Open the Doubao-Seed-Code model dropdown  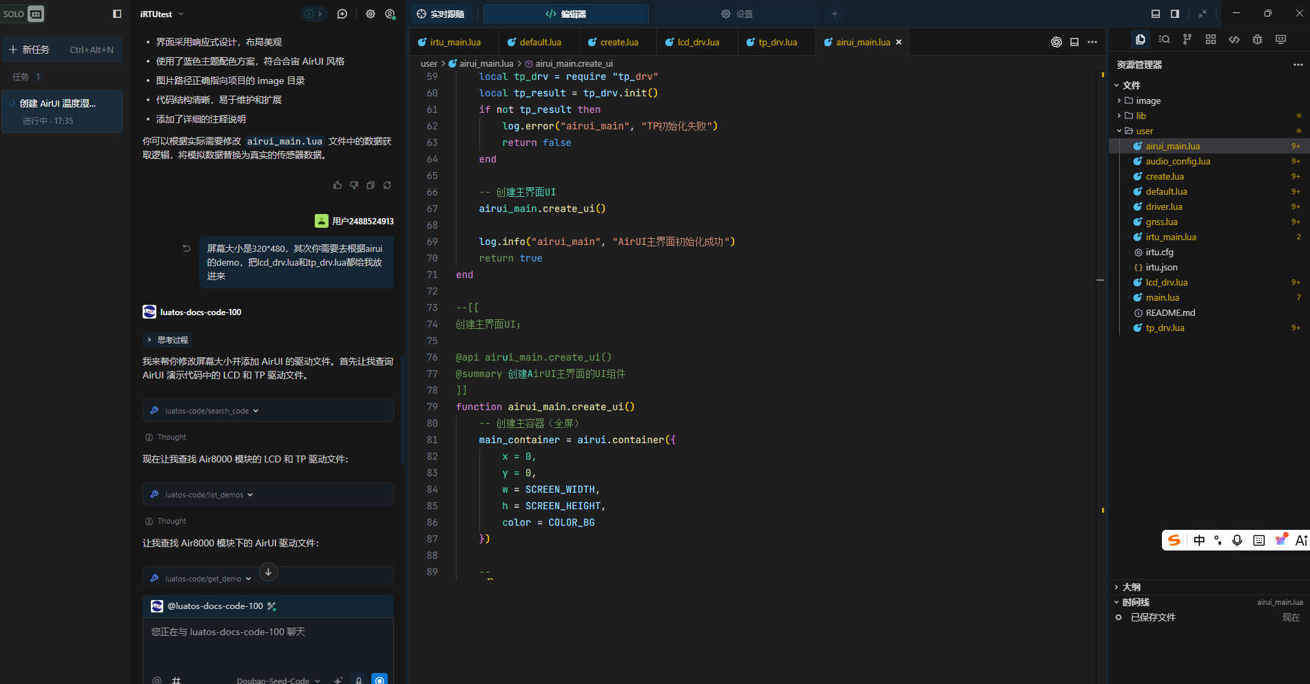(x=278, y=680)
